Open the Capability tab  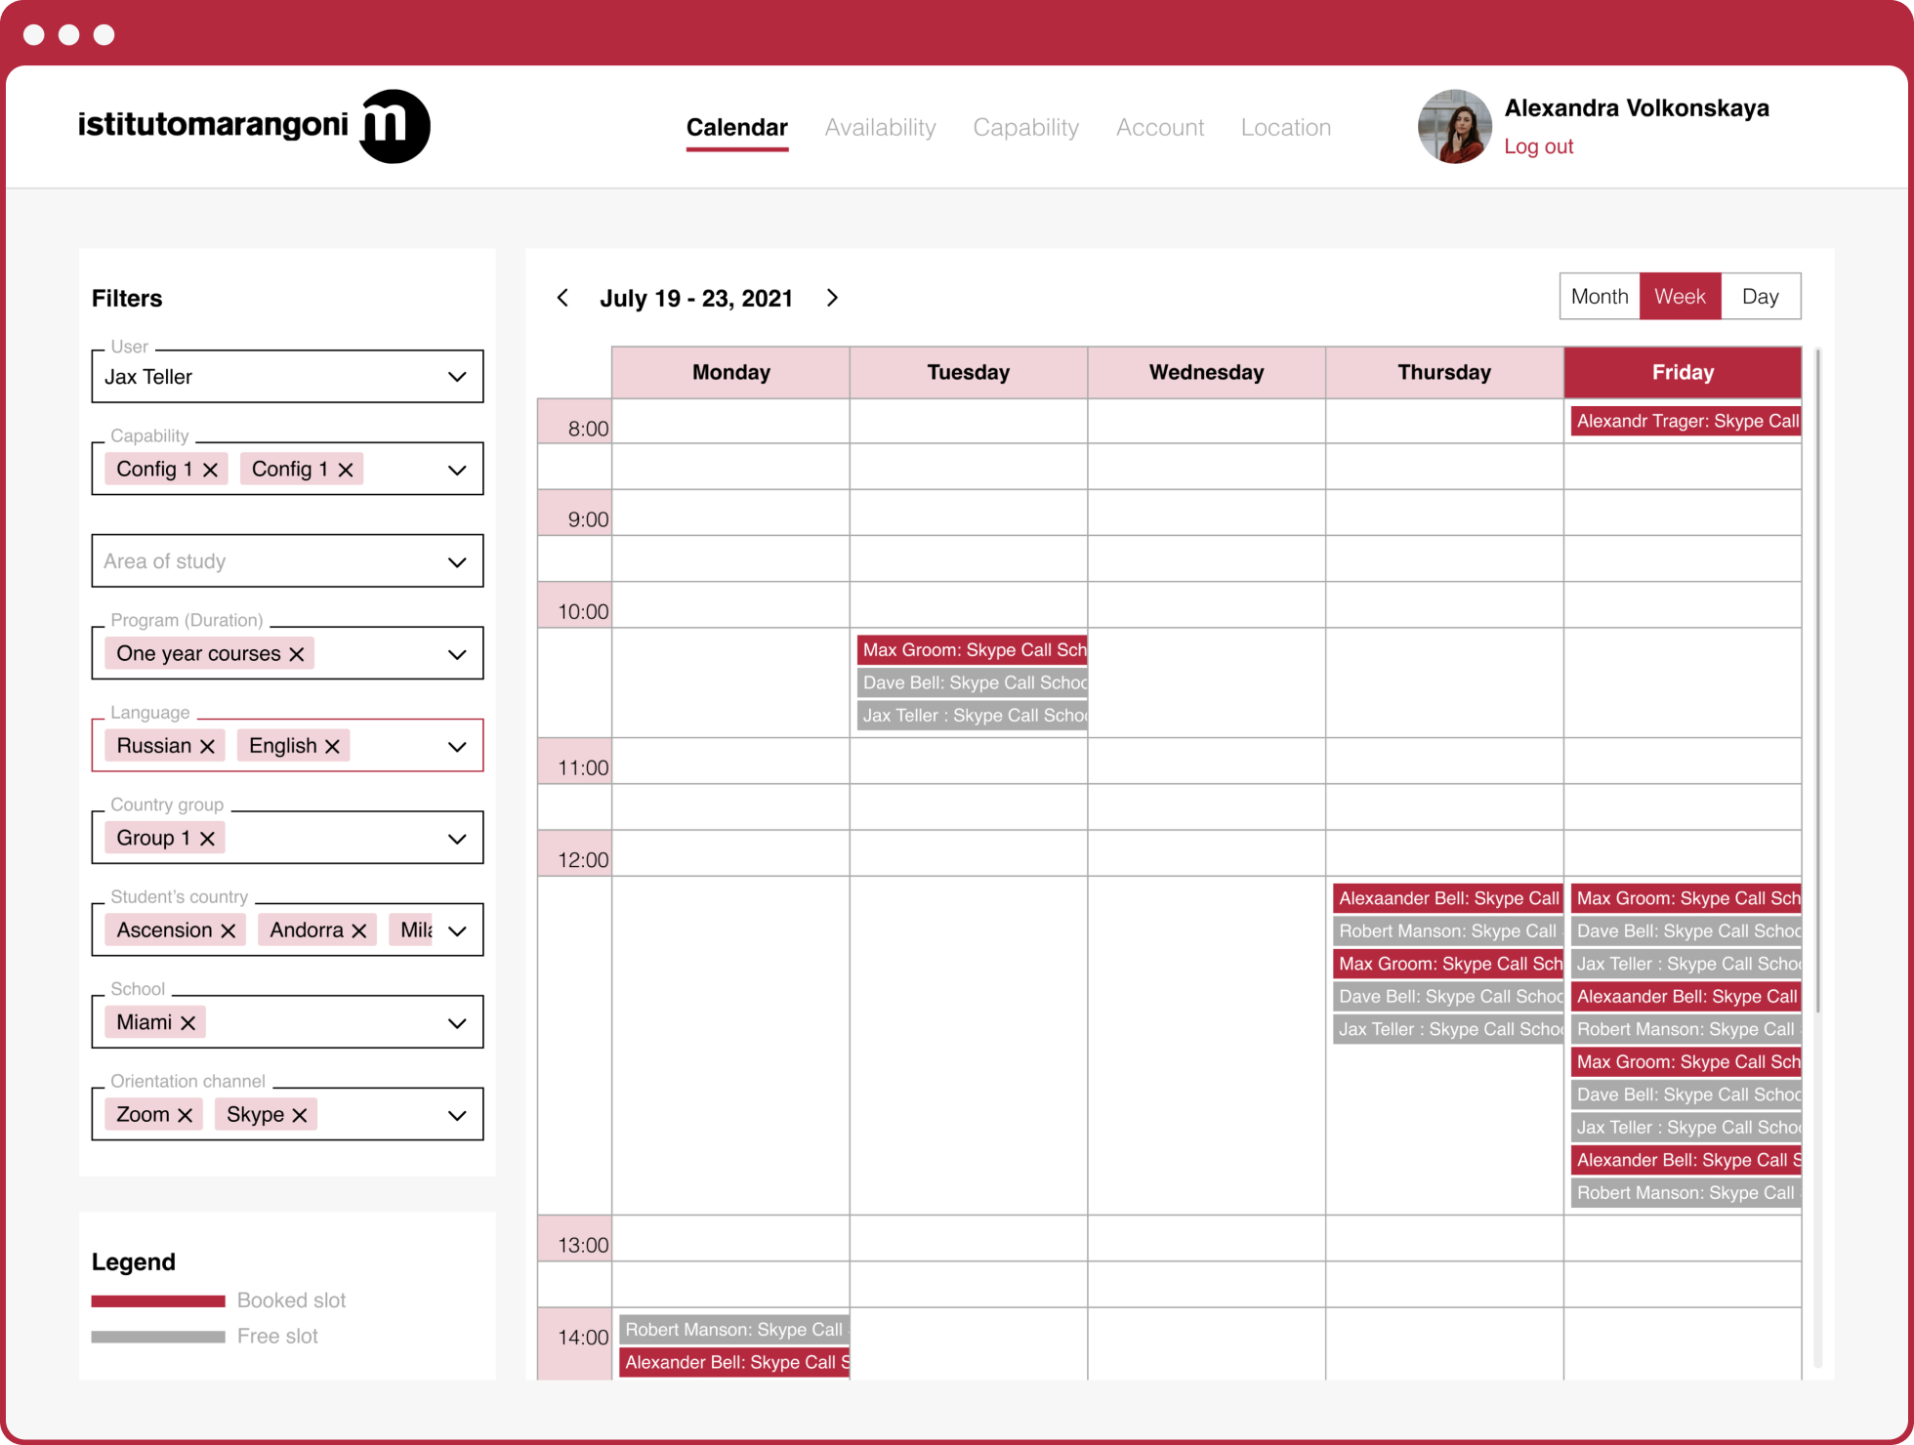(1025, 127)
